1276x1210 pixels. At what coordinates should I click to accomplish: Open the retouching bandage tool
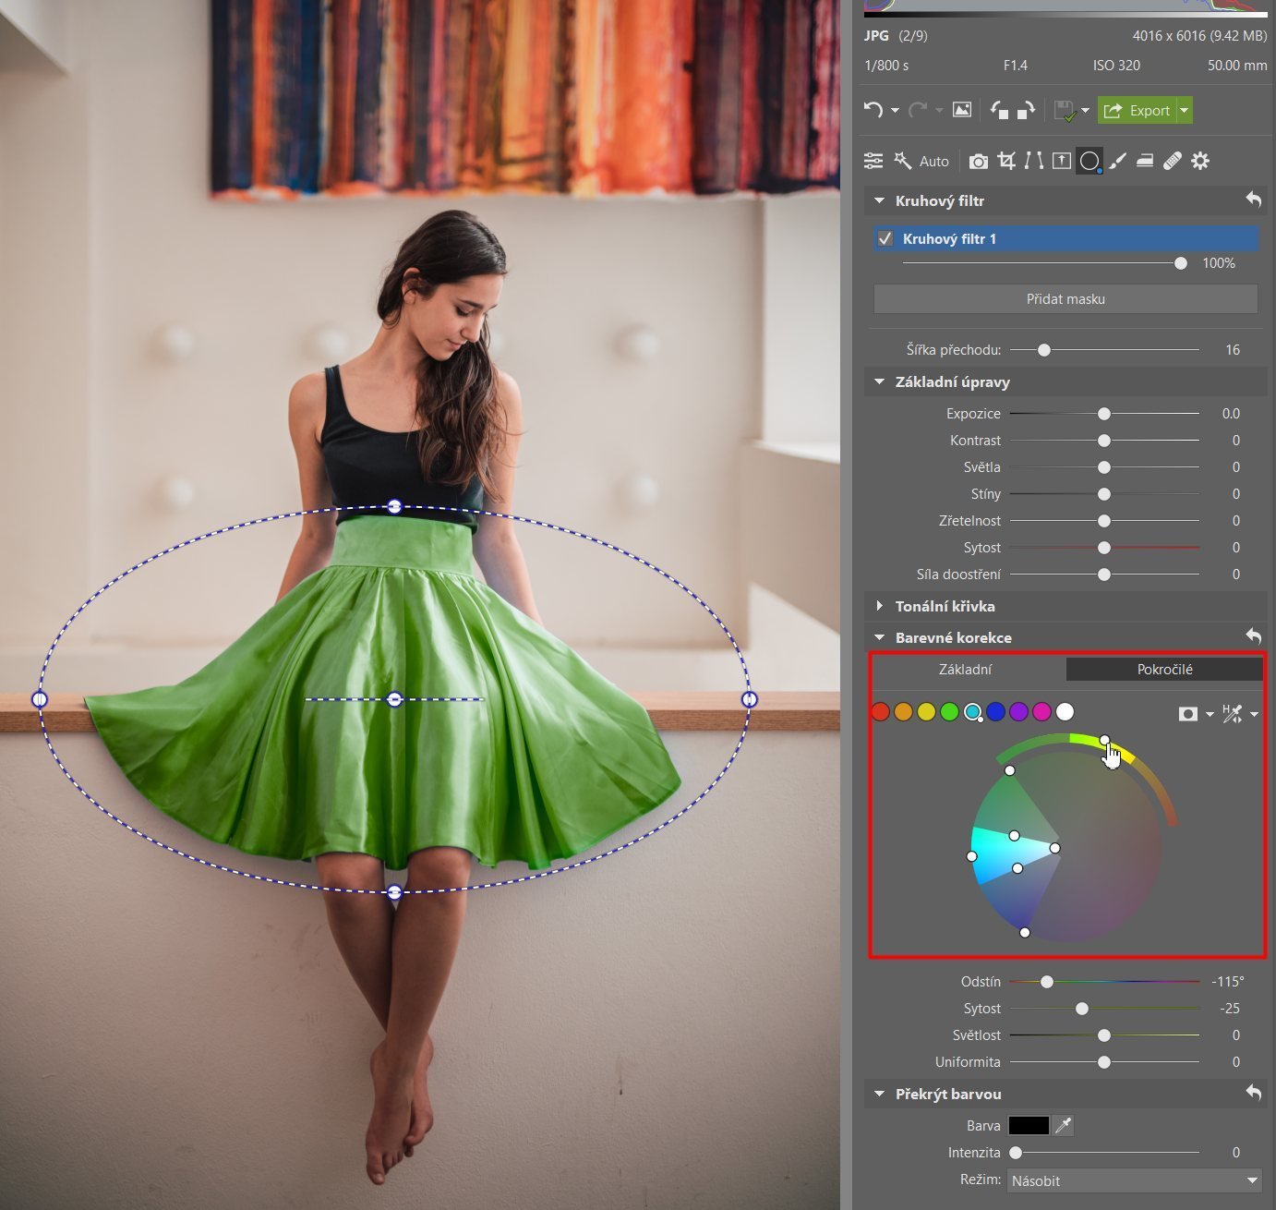(1173, 161)
